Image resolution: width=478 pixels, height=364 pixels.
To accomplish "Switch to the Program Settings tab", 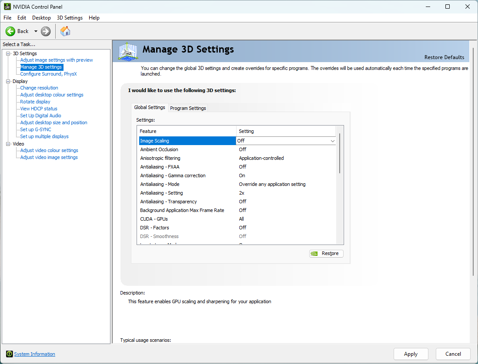I will coord(188,108).
